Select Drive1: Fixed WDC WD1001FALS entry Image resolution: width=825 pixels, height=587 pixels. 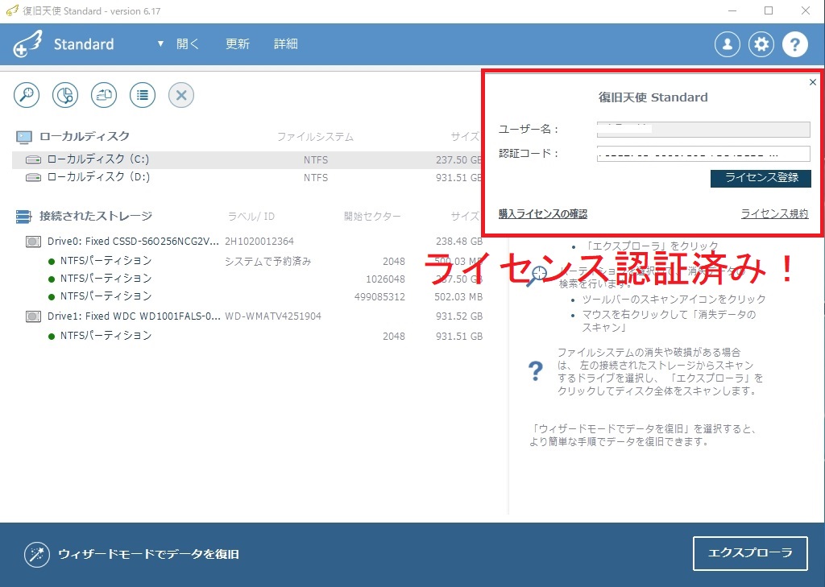coord(133,316)
